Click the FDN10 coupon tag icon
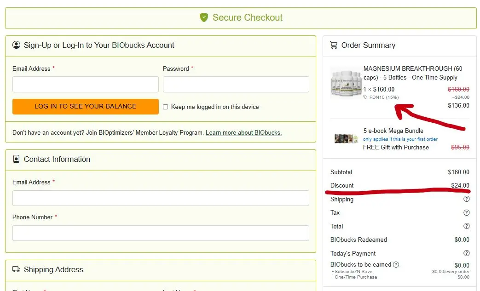 click(x=365, y=97)
